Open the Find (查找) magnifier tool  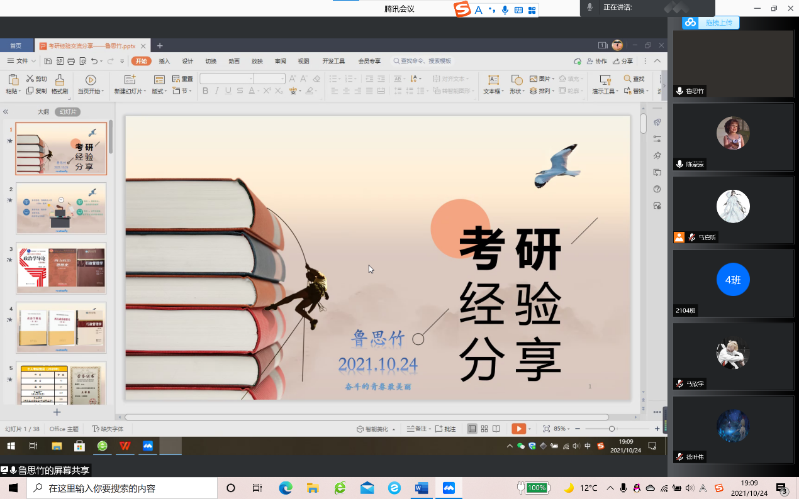click(628, 79)
